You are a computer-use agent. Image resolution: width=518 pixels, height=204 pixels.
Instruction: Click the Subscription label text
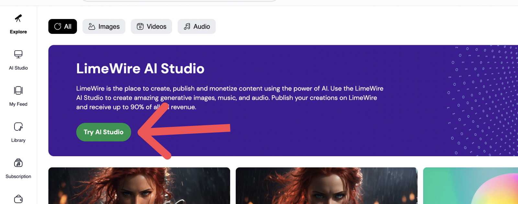pyautogui.click(x=18, y=176)
